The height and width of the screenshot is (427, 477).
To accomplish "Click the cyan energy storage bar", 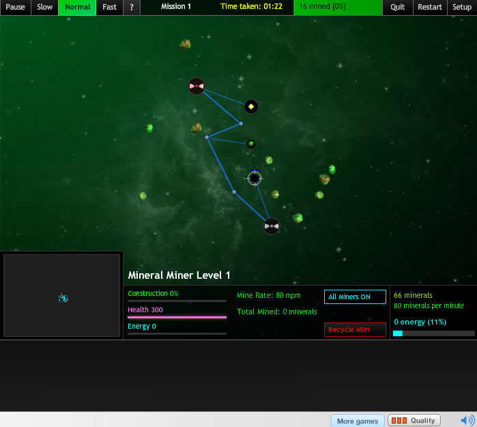I will click(434, 333).
